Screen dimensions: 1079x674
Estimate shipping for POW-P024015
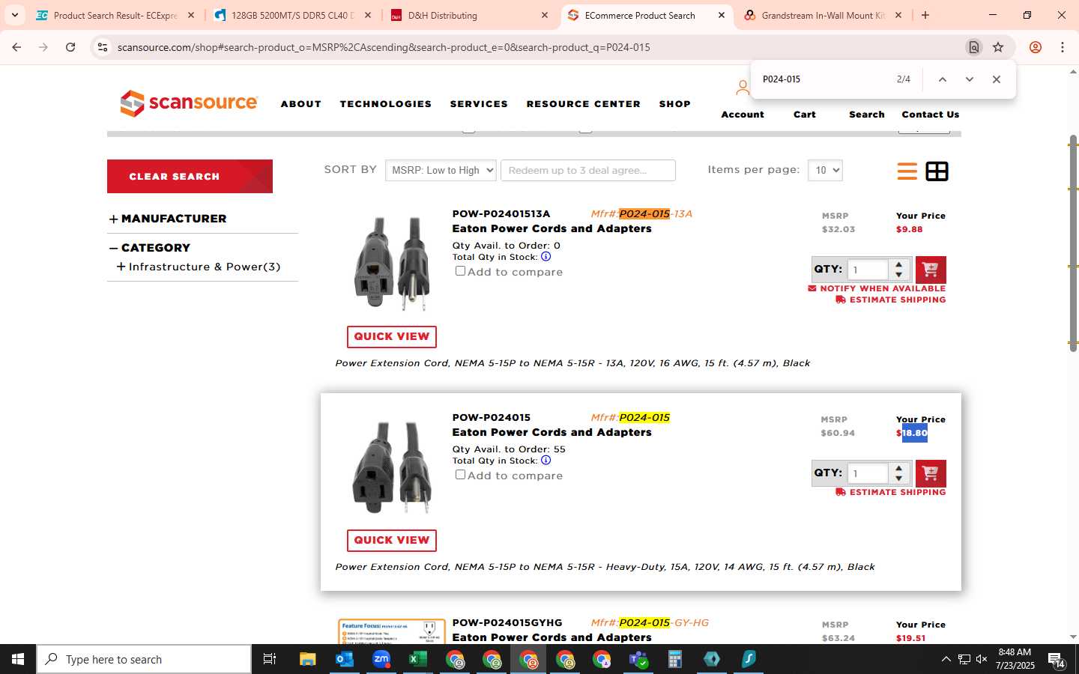pos(891,492)
